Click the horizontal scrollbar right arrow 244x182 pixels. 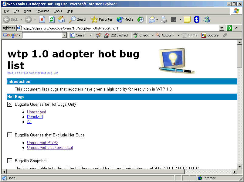235,172
